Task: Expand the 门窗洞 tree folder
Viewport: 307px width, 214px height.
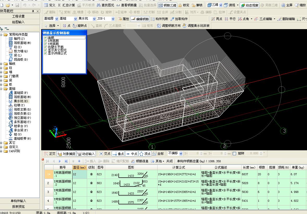Action: pyautogui.click(x=1, y=76)
